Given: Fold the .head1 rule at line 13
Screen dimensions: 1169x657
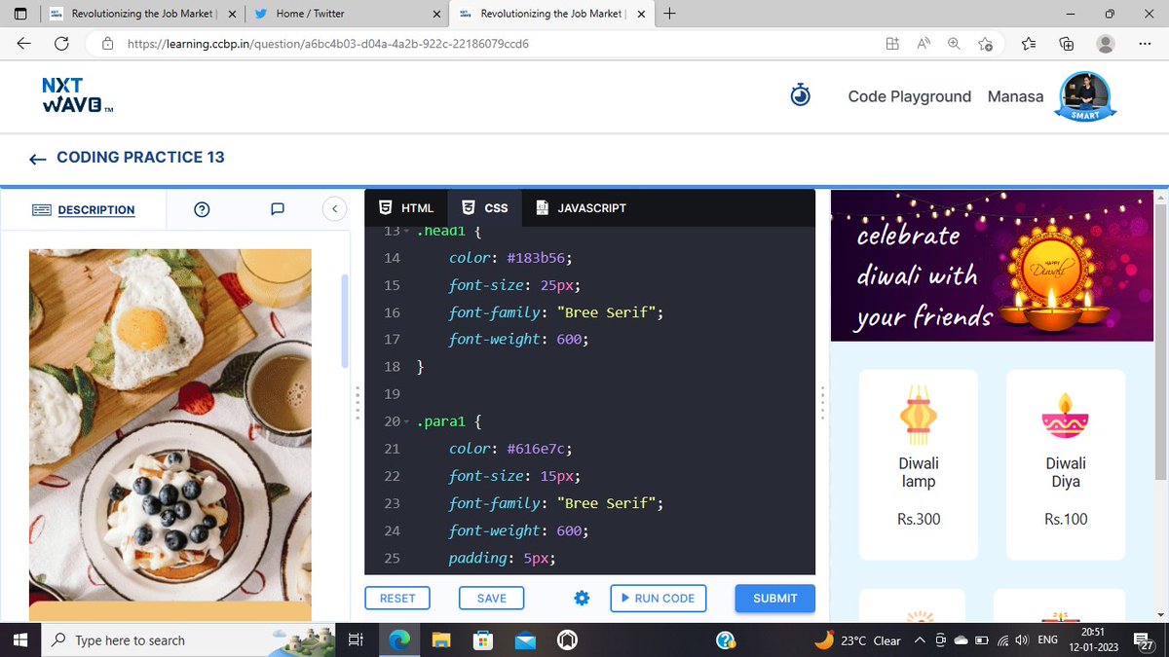Looking at the screenshot, I should click(x=408, y=232).
